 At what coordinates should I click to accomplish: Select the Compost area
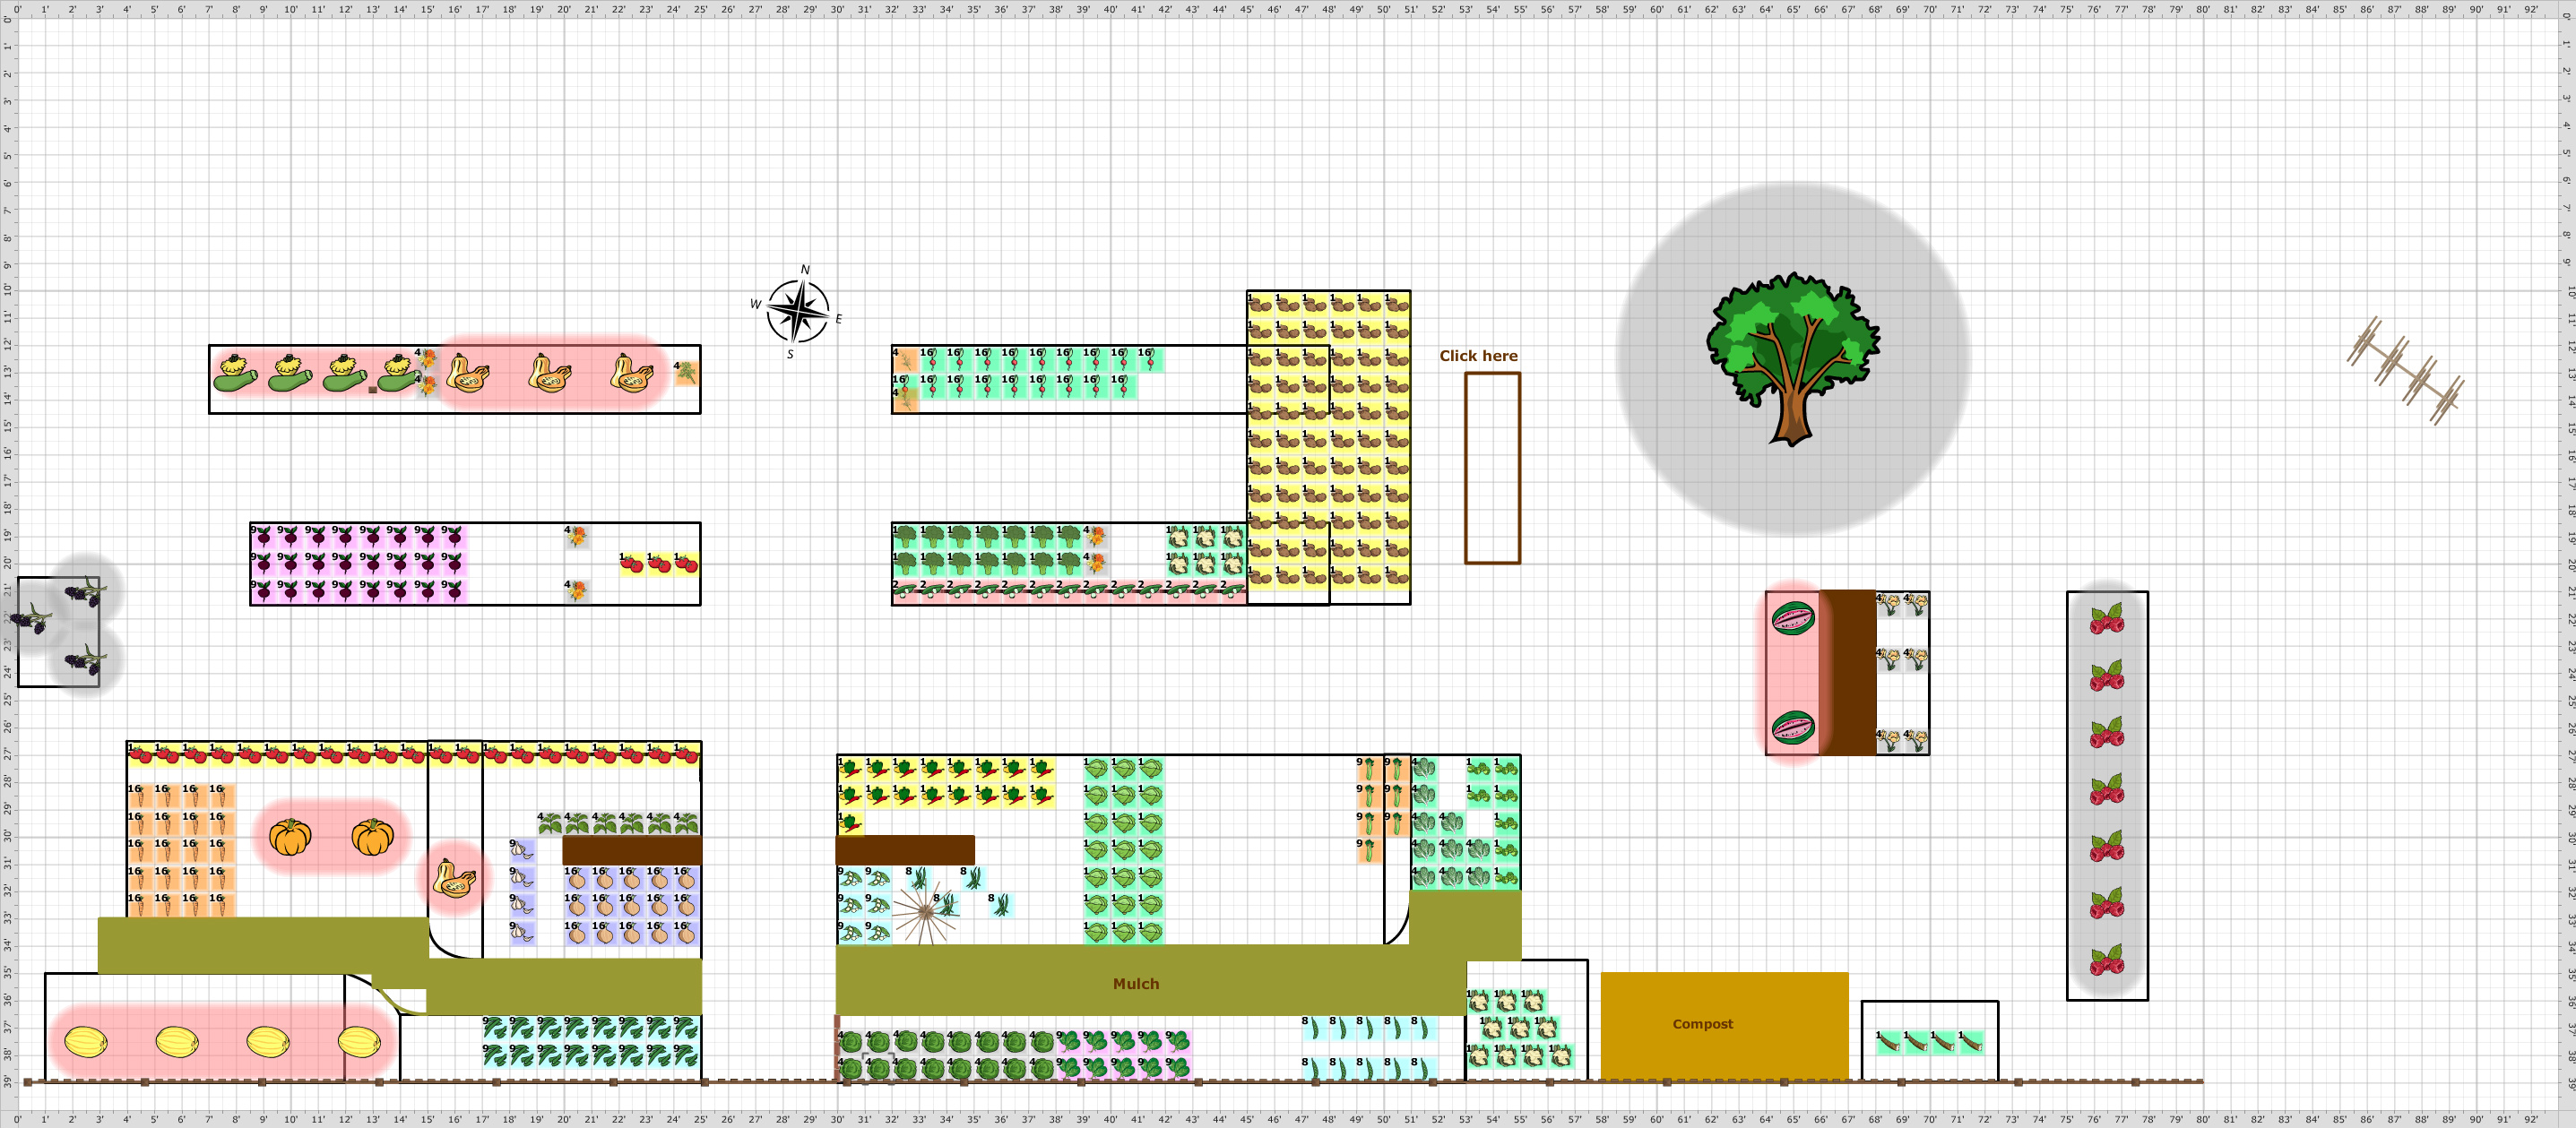[x=1723, y=1024]
